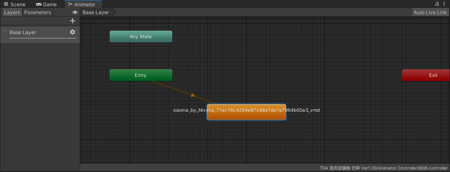Toggle Auto Live Link button

(x=430, y=12)
